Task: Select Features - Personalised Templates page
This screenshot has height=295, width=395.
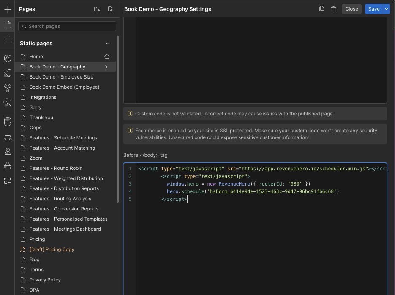Action: coord(65,219)
